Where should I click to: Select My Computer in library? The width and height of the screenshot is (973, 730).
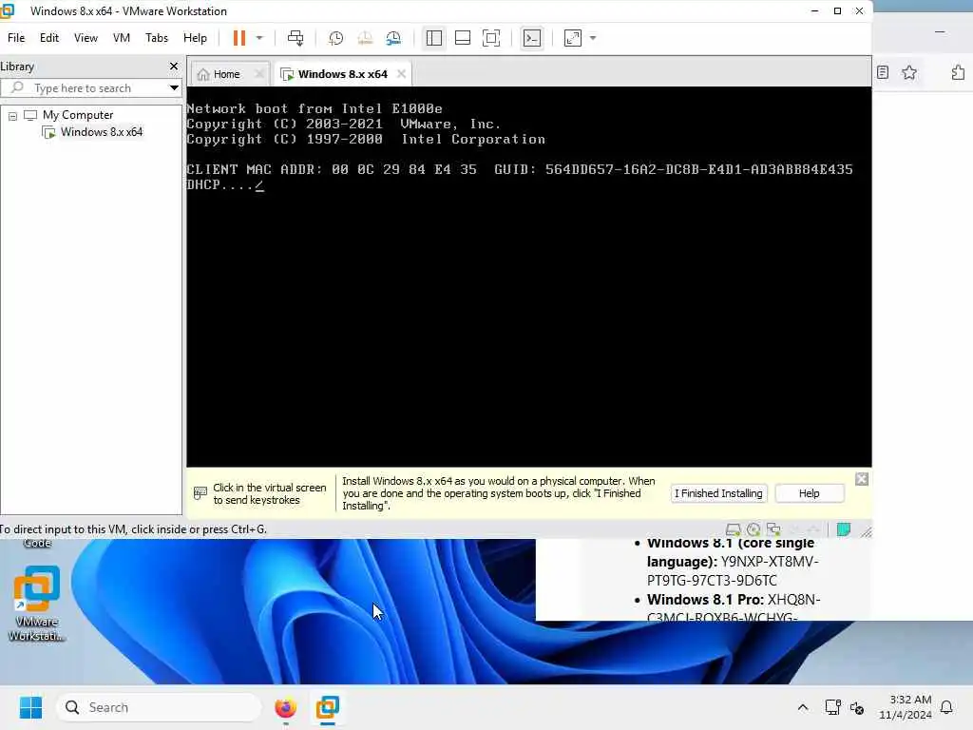pos(78,115)
